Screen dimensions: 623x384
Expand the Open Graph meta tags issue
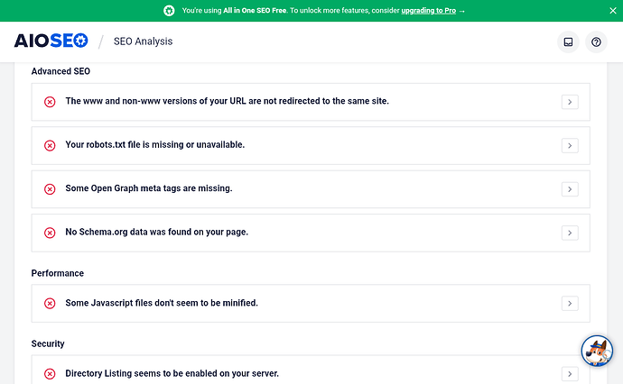(570, 189)
